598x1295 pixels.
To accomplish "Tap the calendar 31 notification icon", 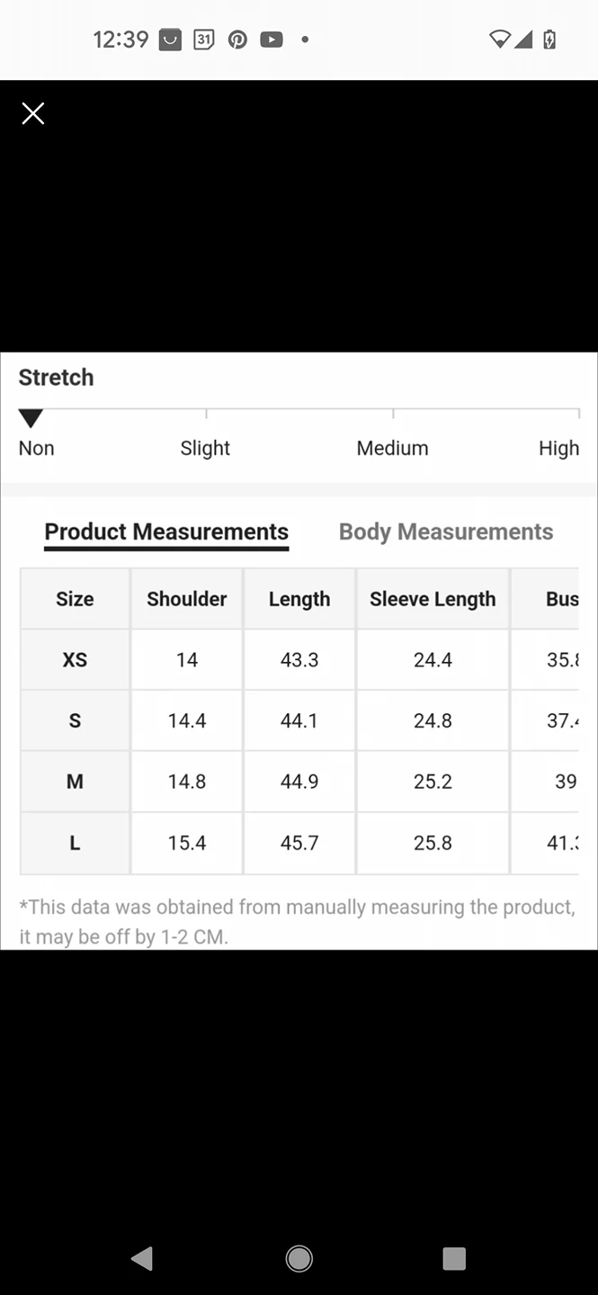I will [x=204, y=40].
